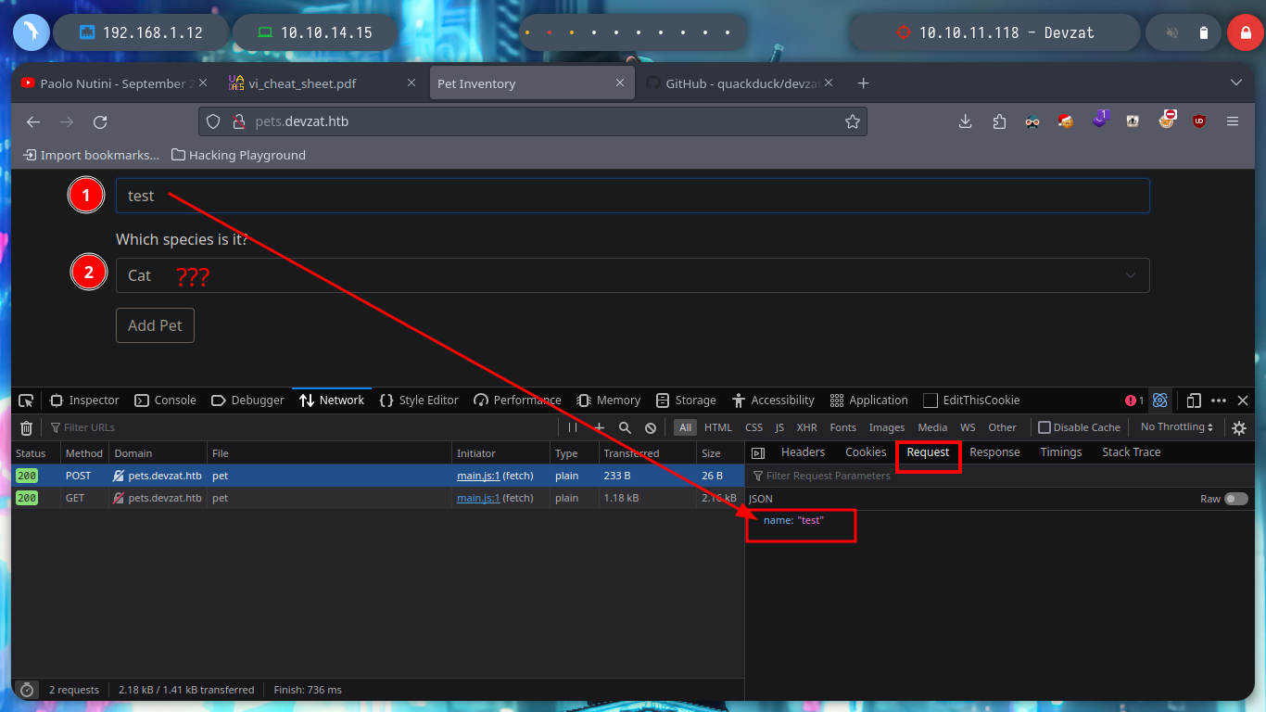Open Network settings gear icon
1266x712 pixels.
click(x=1239, y=427)
